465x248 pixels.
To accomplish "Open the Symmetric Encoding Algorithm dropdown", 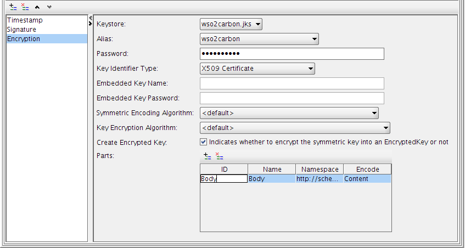I will (289, 113).
